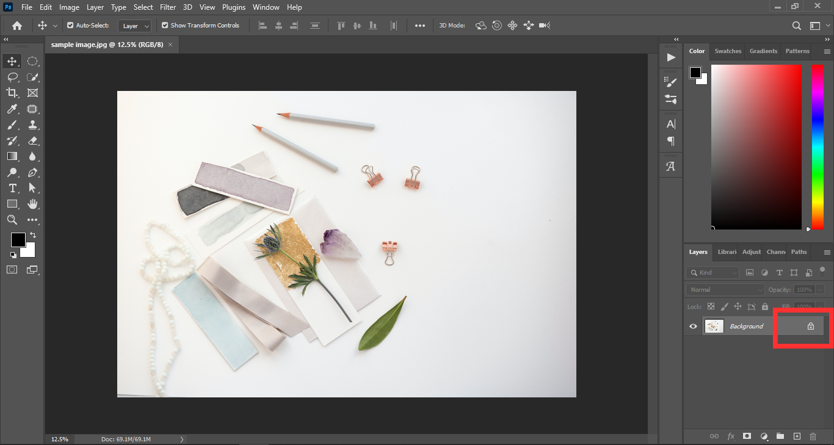Open the Auto-Select Layer dropdown

[x=136, y=26]
